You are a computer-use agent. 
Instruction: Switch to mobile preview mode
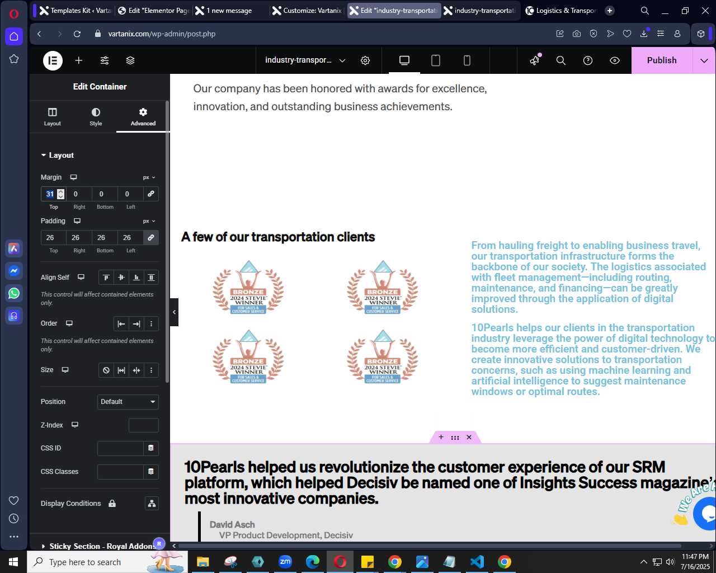pyautogui.click(x=467, y=60)
